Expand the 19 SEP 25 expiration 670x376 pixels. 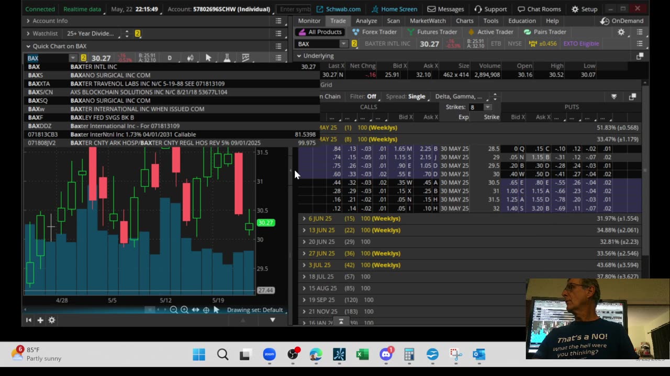pos(304,300)
